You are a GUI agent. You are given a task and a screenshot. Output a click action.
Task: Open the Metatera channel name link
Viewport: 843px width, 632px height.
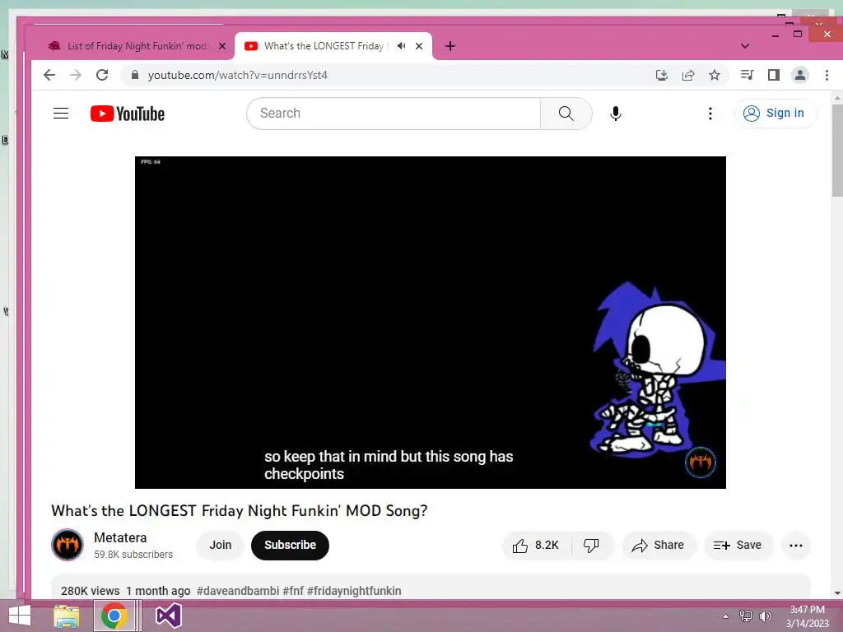pos(120,537)
